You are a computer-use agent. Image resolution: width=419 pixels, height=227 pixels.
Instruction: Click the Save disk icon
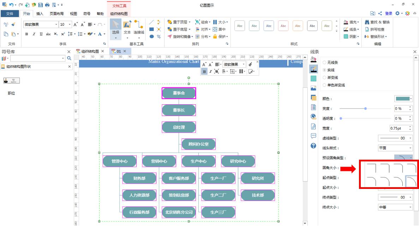pos(40,5)
